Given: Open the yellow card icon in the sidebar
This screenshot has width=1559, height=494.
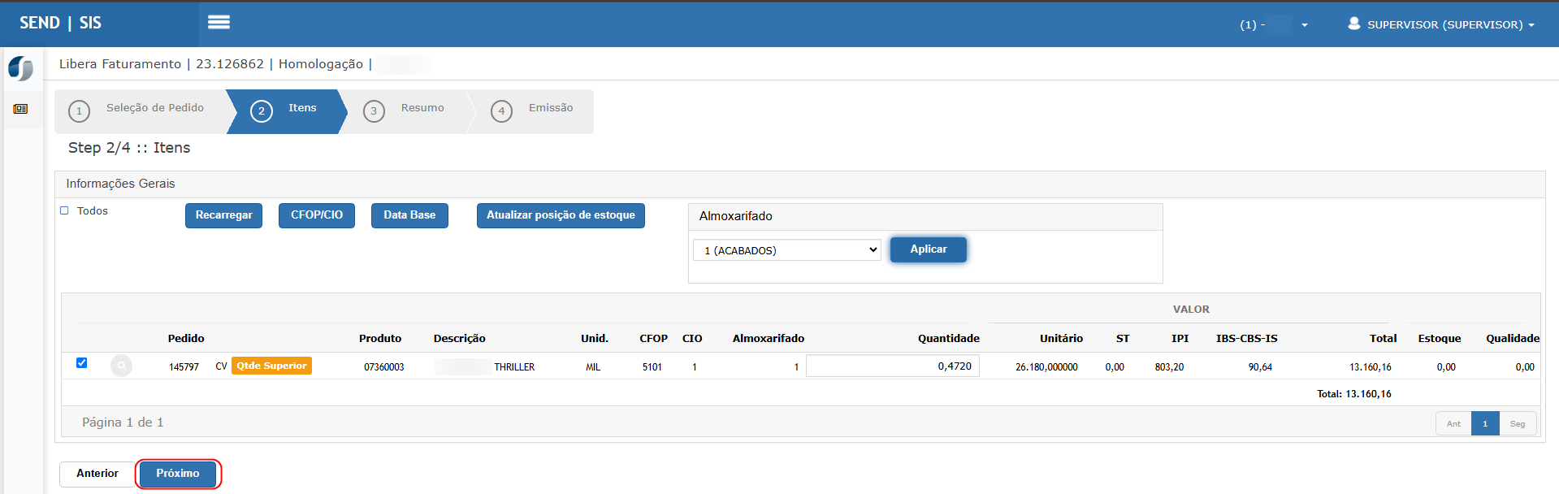Looking at the screenshot, I should pos(21,109).
